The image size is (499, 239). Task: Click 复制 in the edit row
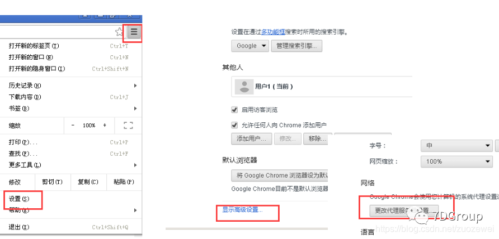coord(88,182)
